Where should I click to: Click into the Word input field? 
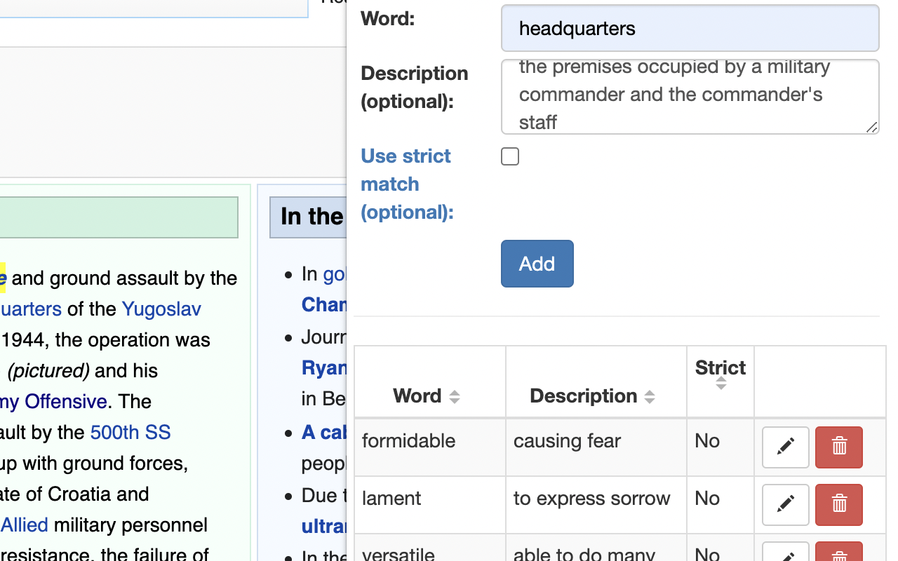(x=690, y=28)
